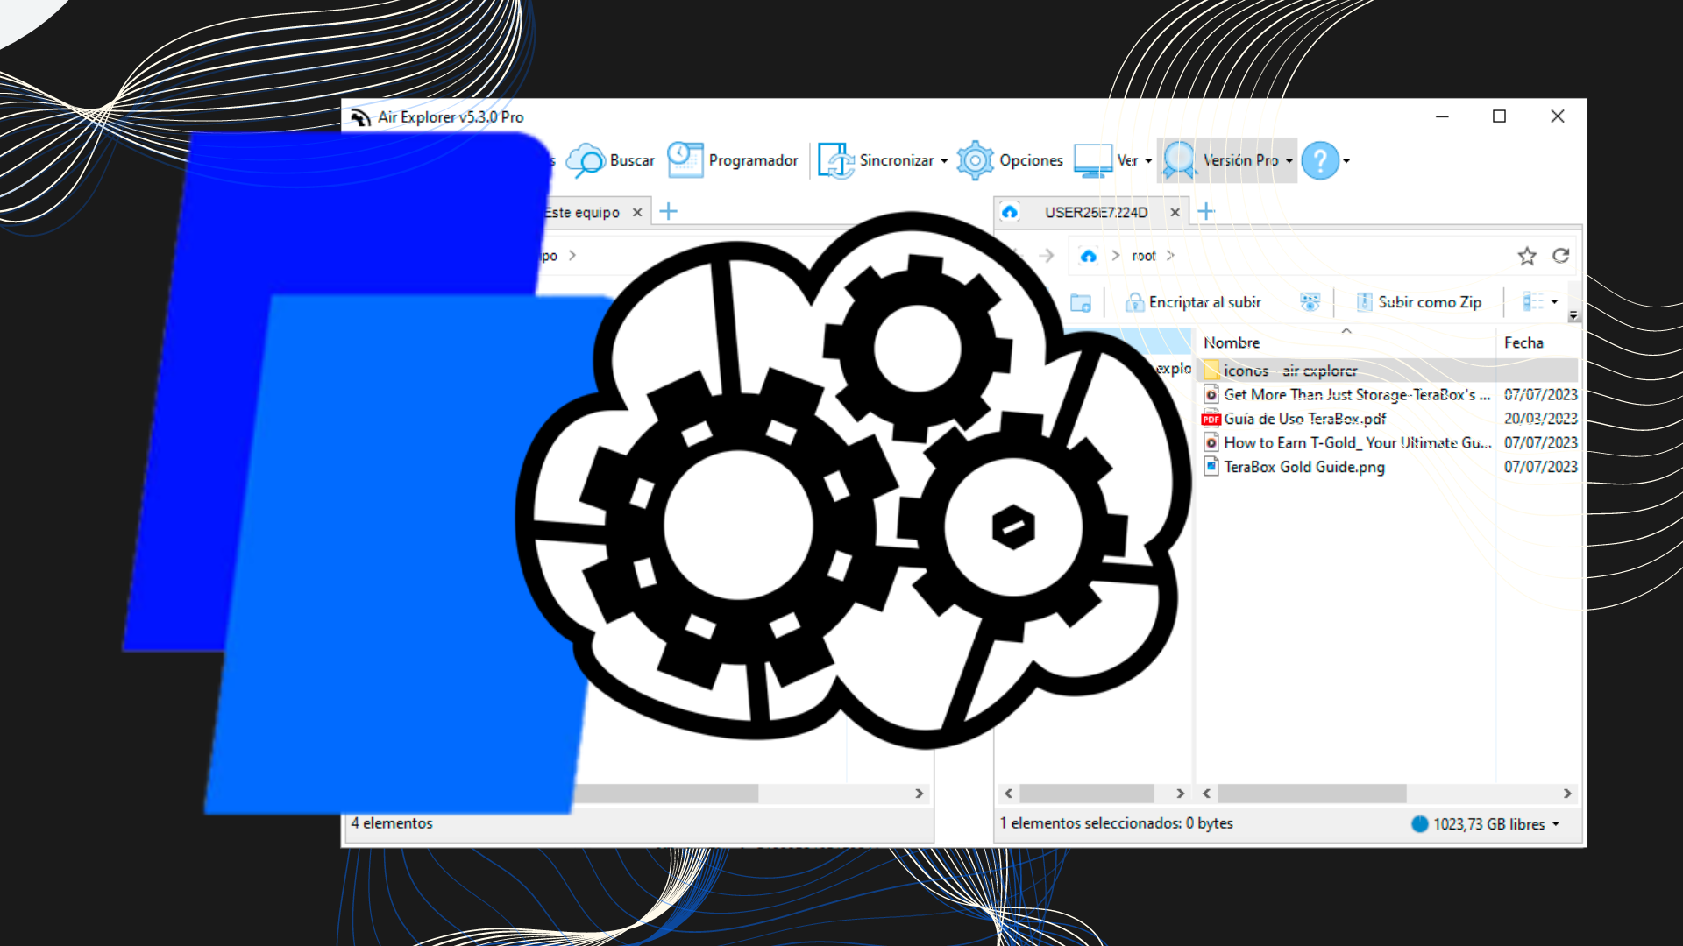The image size is (1683, 946).
Task: Create a new folder in cloud pane
Action: [1081, 302]
